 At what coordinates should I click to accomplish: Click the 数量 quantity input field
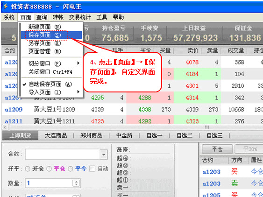(49, 183)
